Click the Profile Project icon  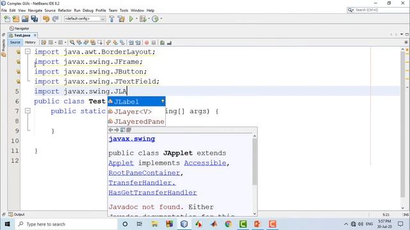click(155, 19)
